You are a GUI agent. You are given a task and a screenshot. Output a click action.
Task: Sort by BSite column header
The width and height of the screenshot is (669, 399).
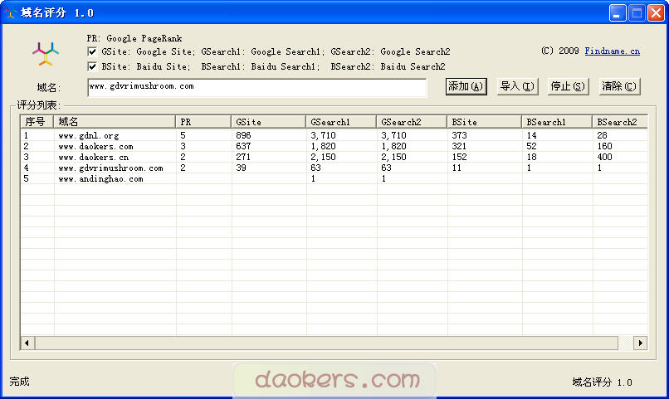(x=484, y=122)
